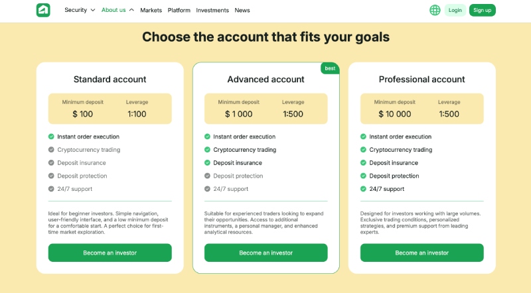Expand the Security dropdown chevron
The height and width of the screenshot is (293, 531).
(x=93, y=10)
